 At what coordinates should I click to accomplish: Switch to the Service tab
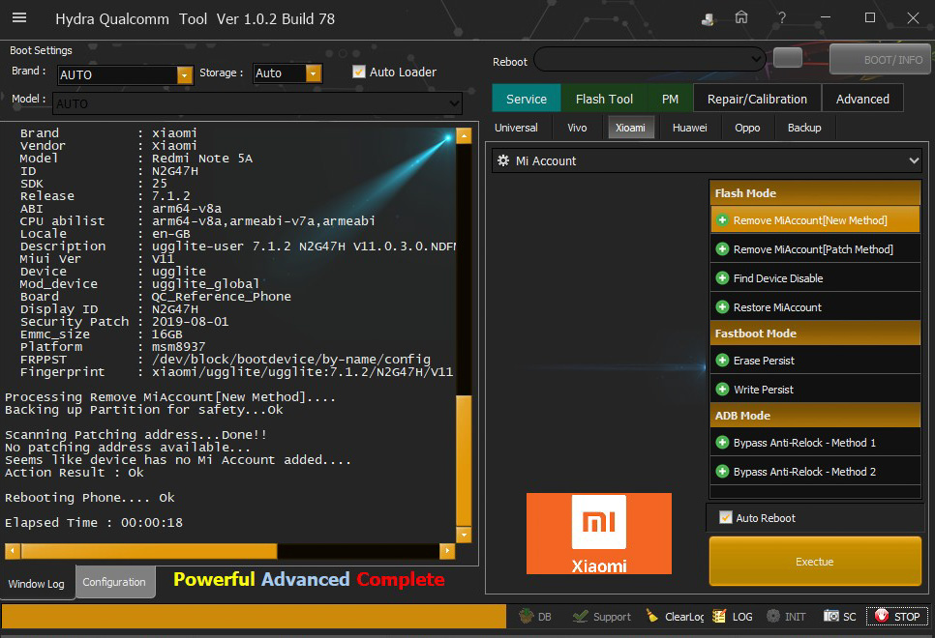pyautogui.click(x=527, y=99)
